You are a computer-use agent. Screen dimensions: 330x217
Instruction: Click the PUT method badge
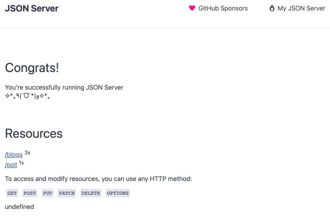[47, 193]
